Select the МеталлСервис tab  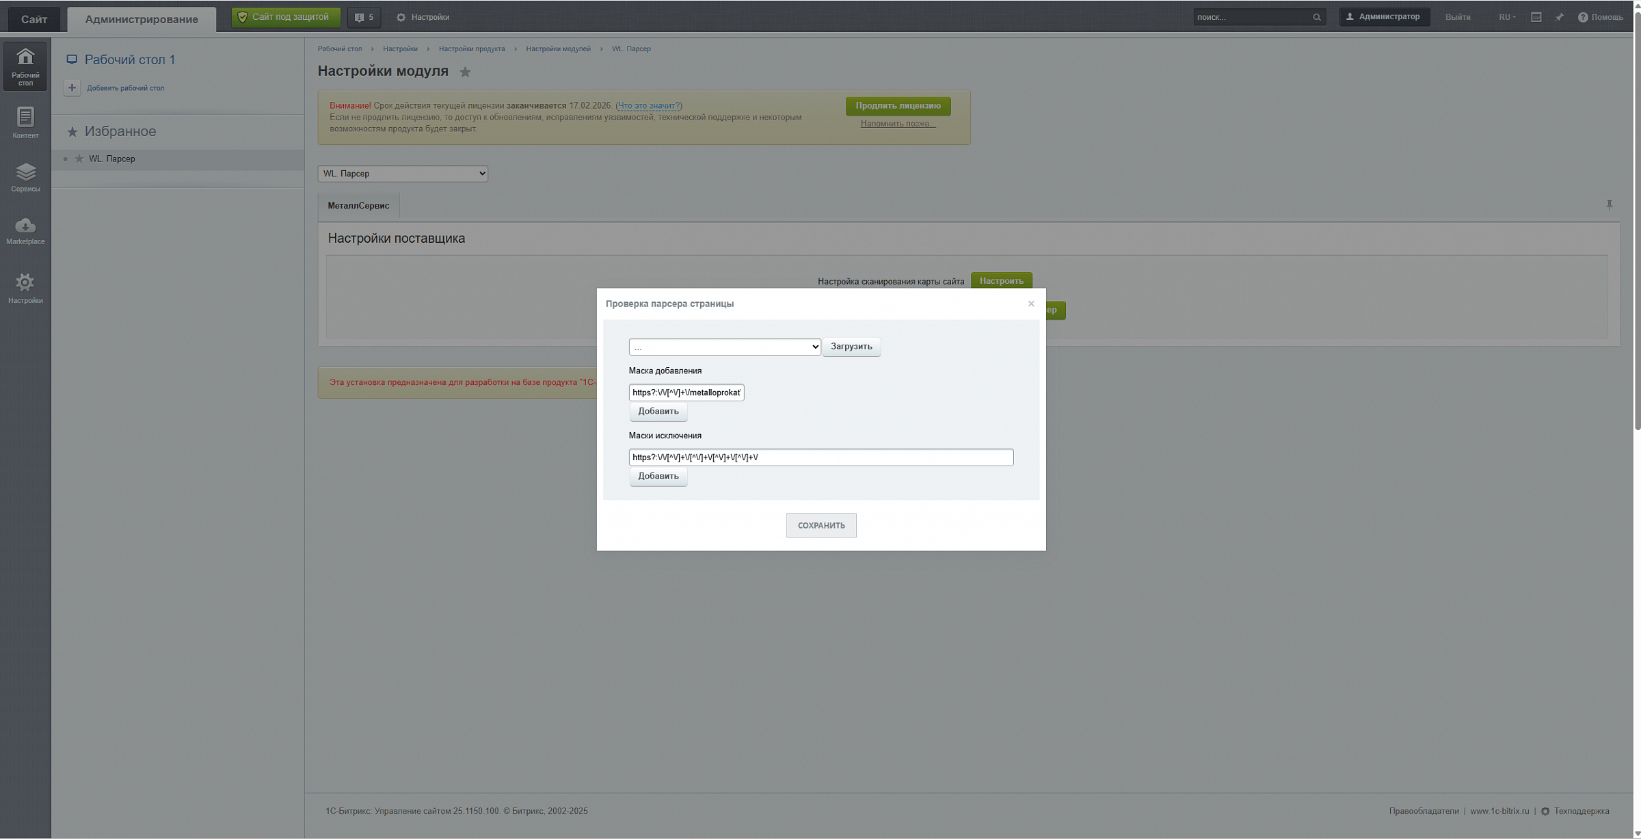[x=358, y=206]
